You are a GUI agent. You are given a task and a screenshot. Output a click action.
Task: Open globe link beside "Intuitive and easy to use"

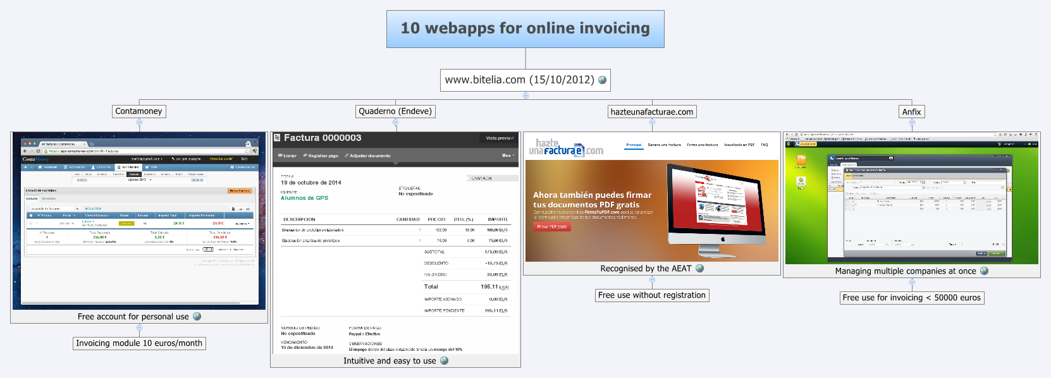pos(444,360)
